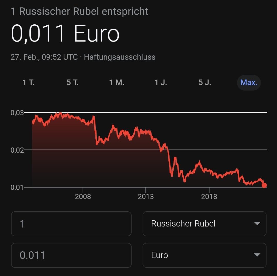Click the ruble amount input field

coord(71,224)
